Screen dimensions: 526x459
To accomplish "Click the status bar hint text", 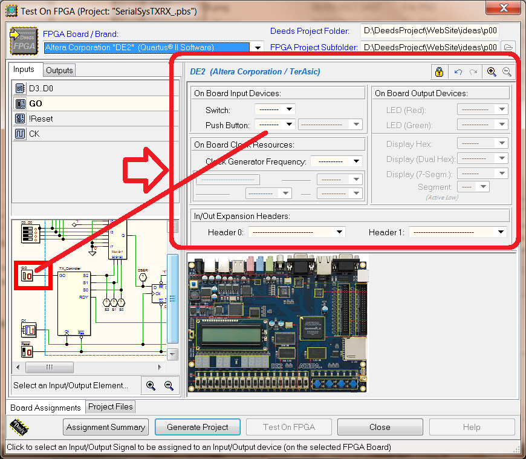I will coord(199,448).
